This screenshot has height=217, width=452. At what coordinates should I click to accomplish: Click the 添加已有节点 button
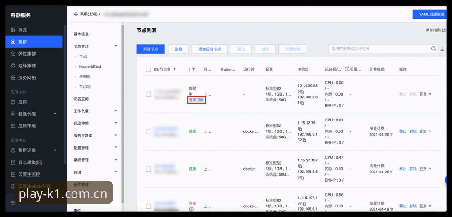[210, 49]
